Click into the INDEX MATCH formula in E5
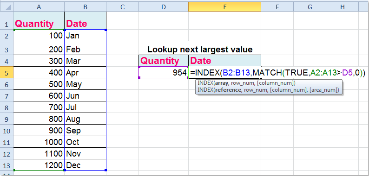This screenshot has height=176, width=369. point(278,73)
